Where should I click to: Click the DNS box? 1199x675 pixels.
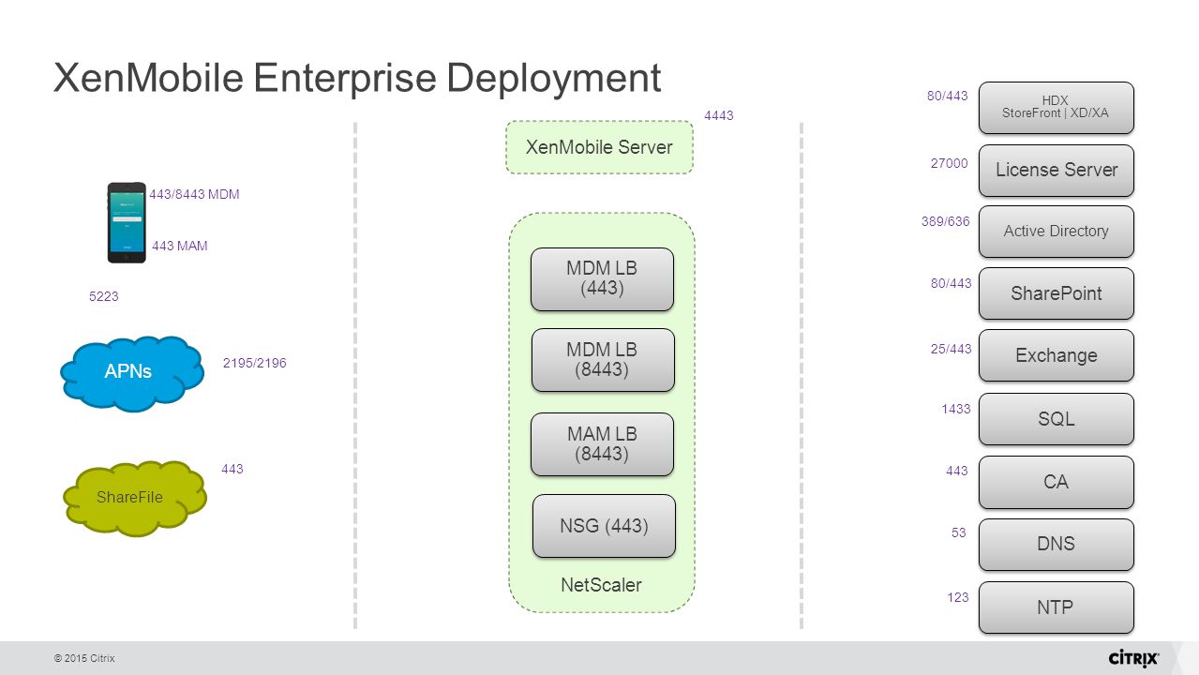click(1057, 545)
